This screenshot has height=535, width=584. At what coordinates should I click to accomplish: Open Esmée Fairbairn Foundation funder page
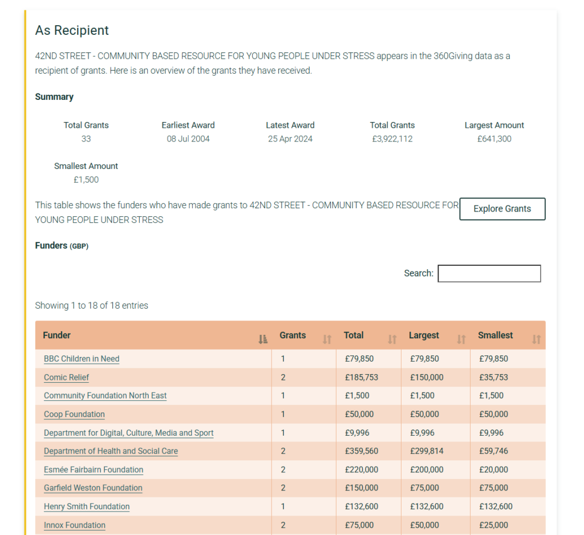coord(94,470)
